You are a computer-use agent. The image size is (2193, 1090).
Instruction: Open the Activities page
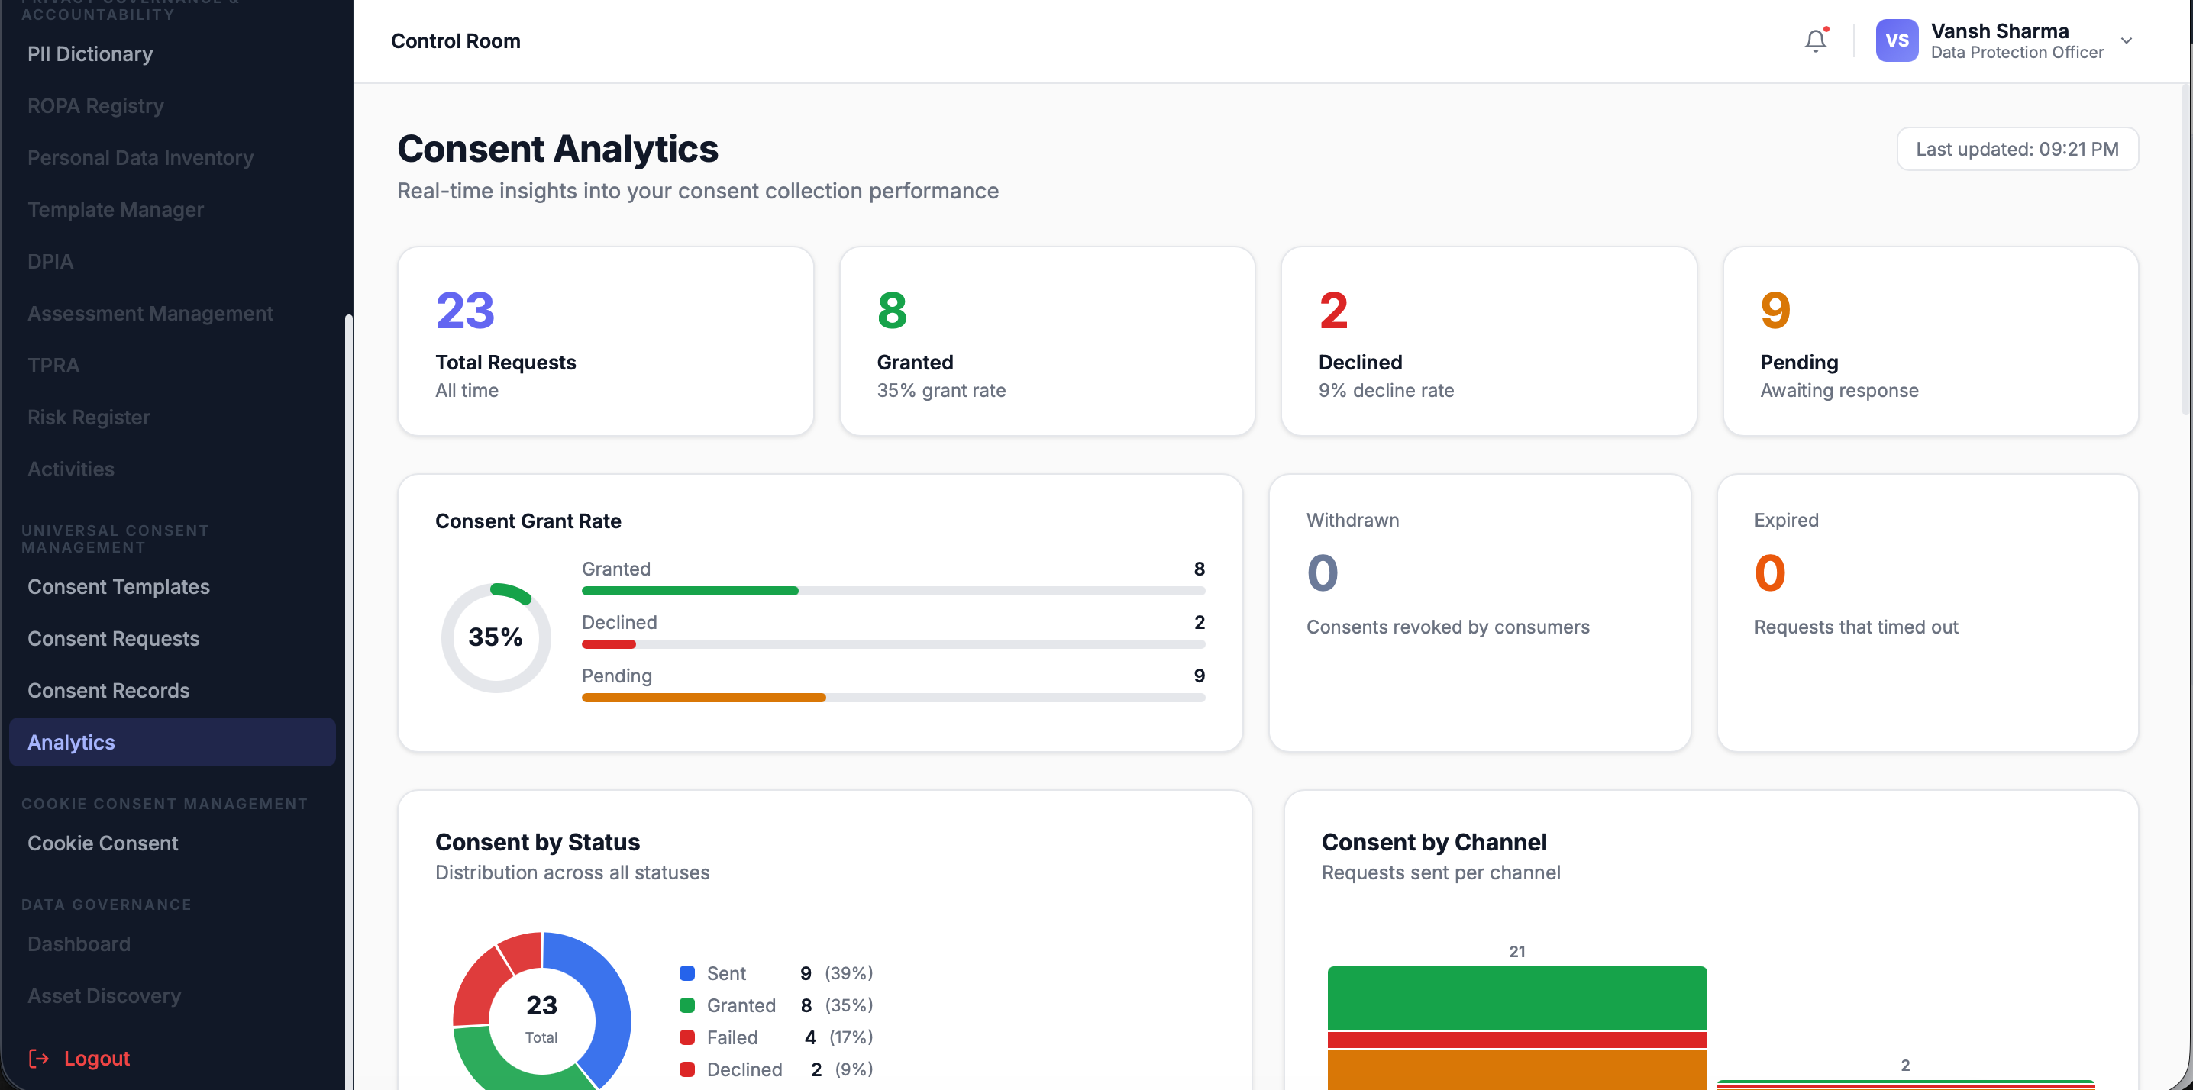(x=71, y=469)
